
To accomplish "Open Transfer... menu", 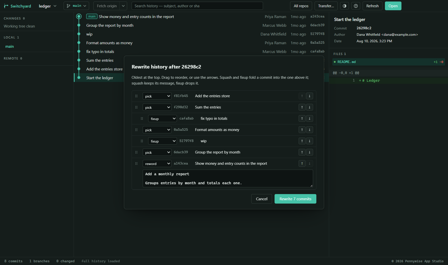I will [326, 6].
